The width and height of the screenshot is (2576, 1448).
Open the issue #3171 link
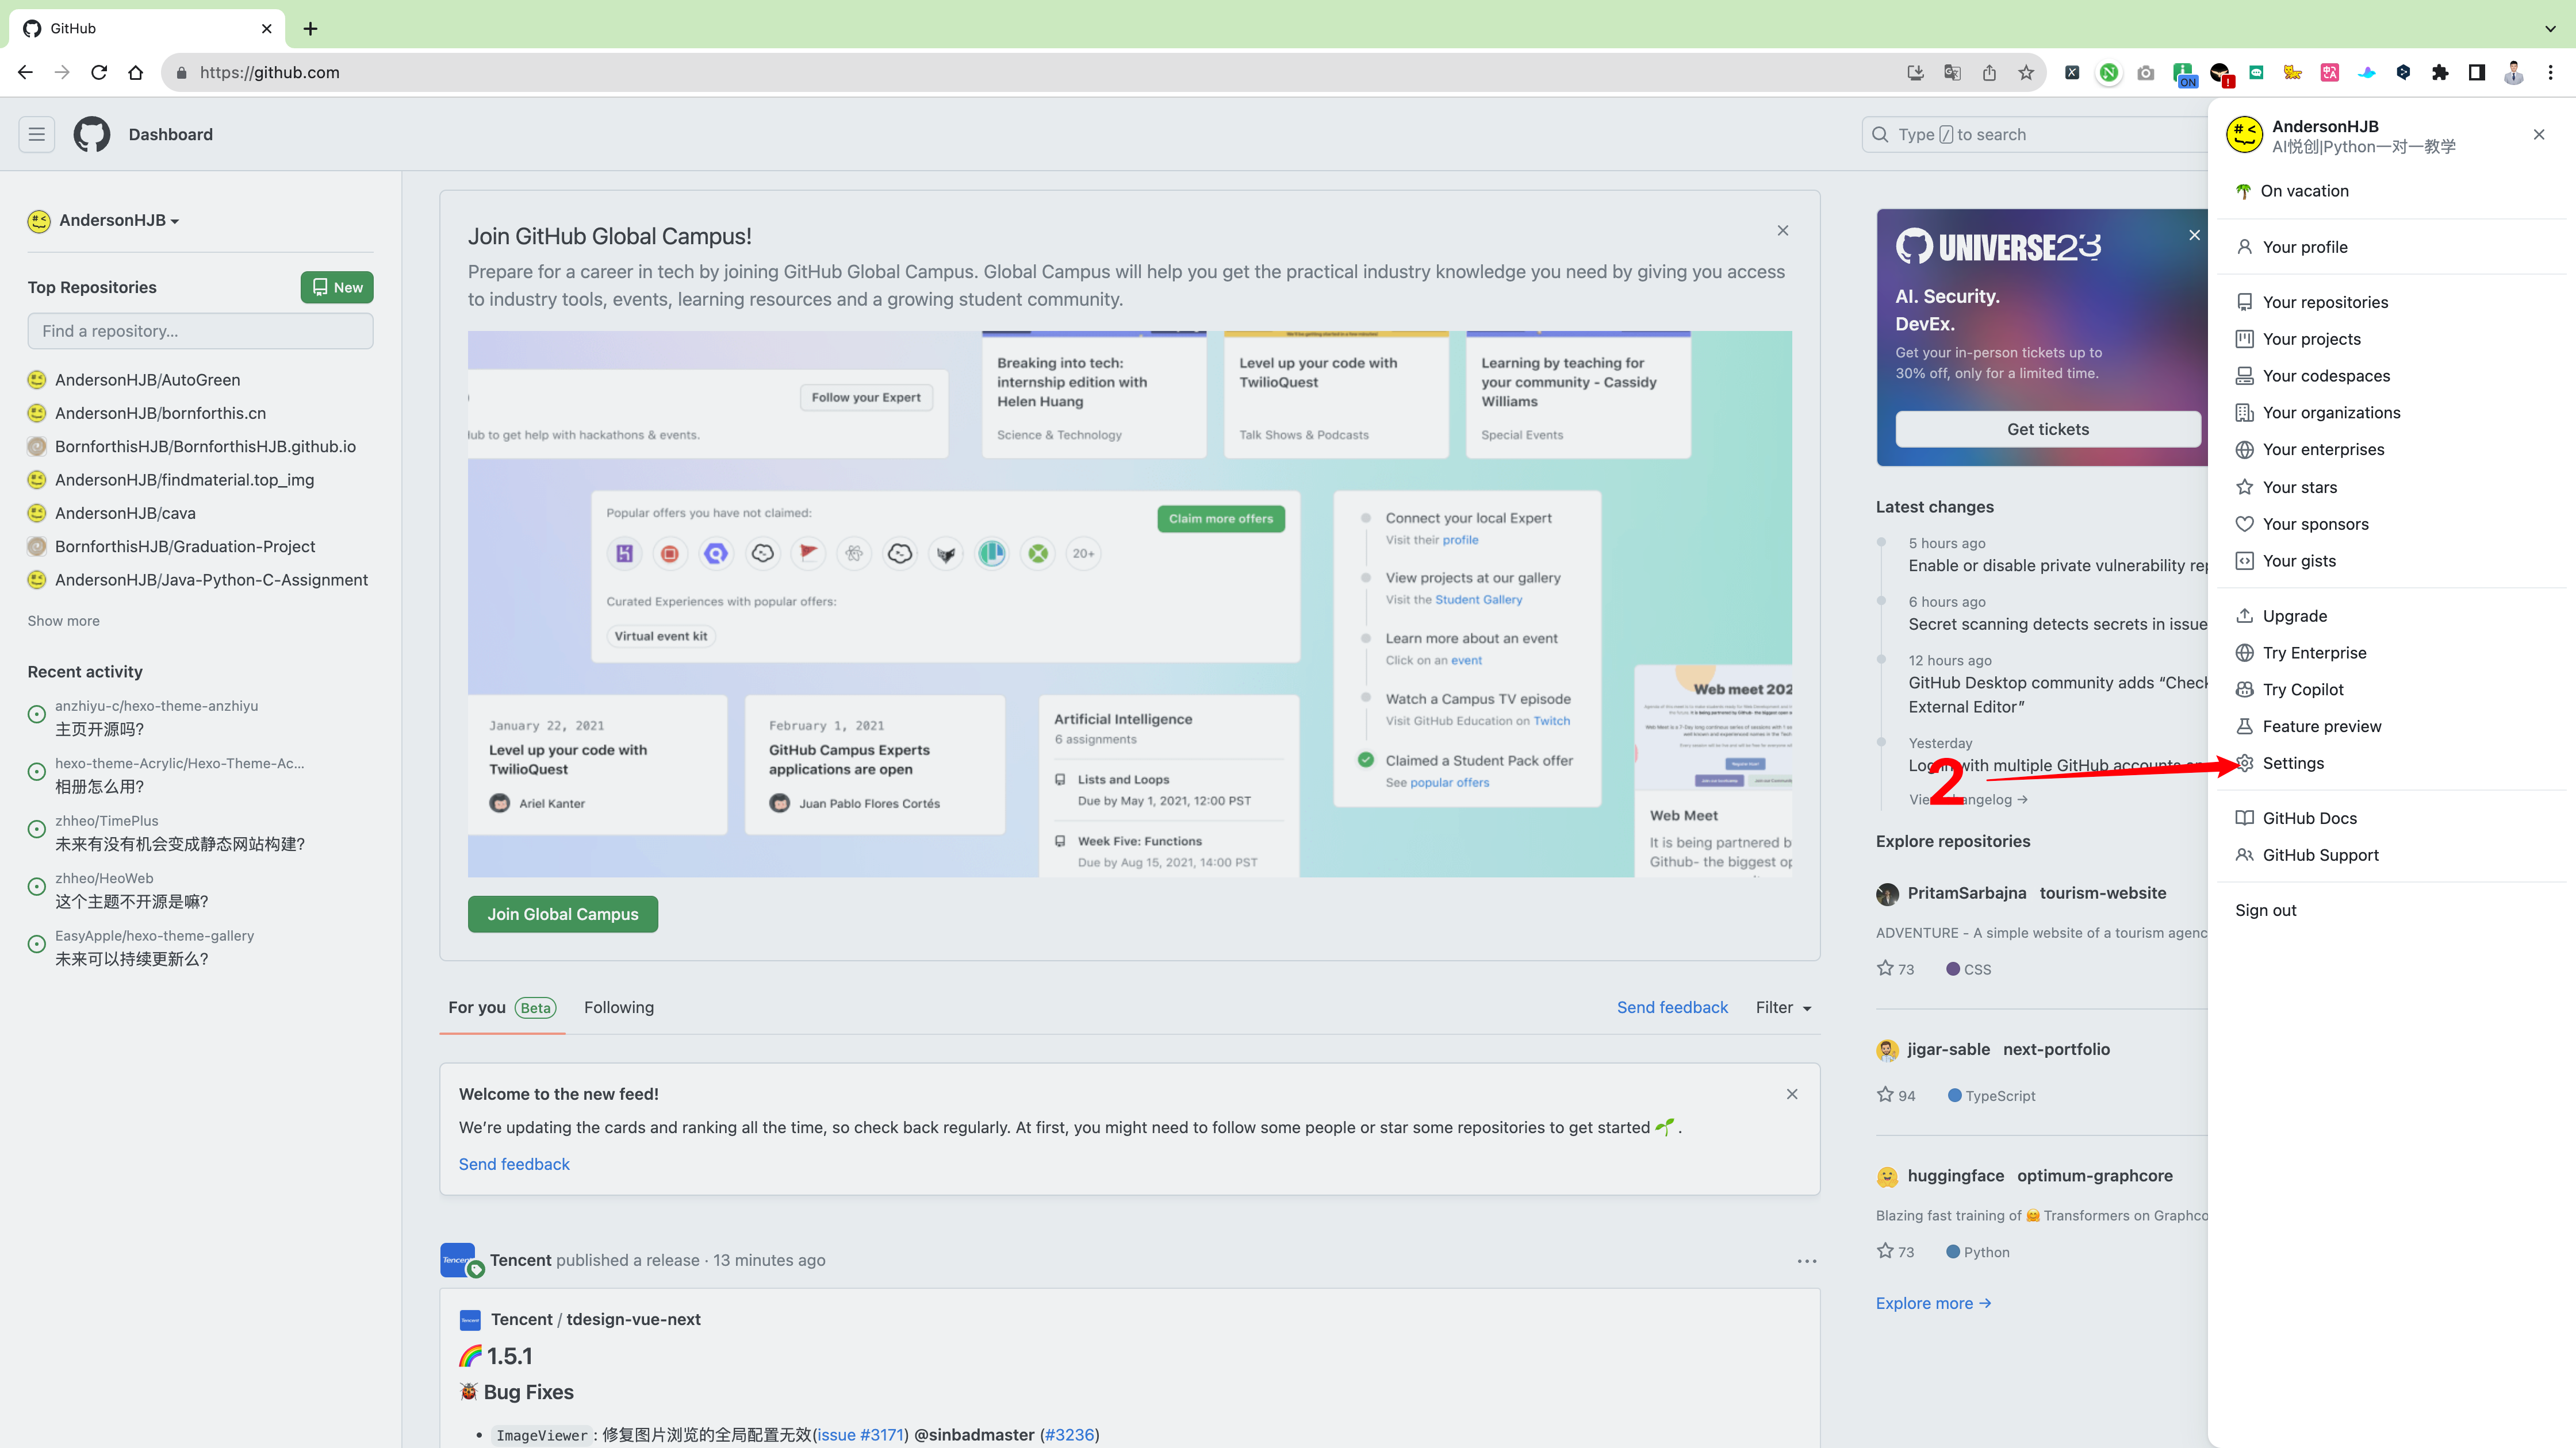860,1435
